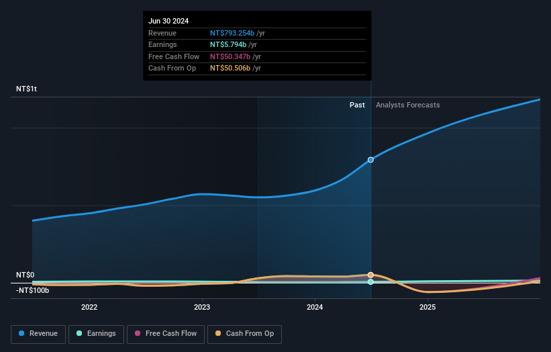
Task: Click the -NT$100b y-axis label
Action: pyautogui.click(x=33, y=290)
